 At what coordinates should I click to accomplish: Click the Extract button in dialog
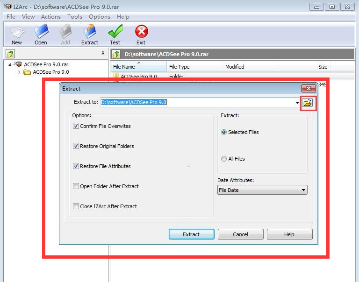tap(191, 234)
